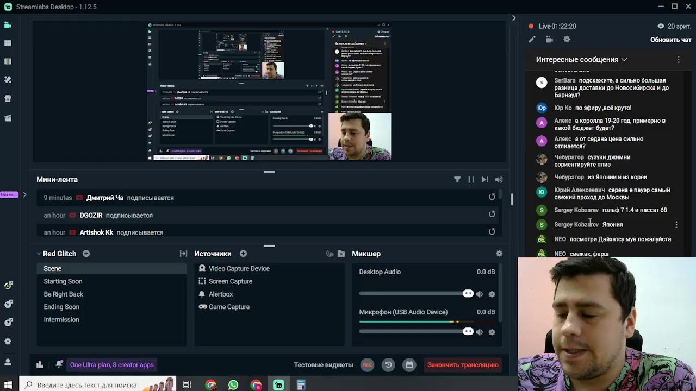The width and height of the screenshot is (696, 391).
Task: Mute Desktop Audio with the speaker icon
Action: (479, 294)
